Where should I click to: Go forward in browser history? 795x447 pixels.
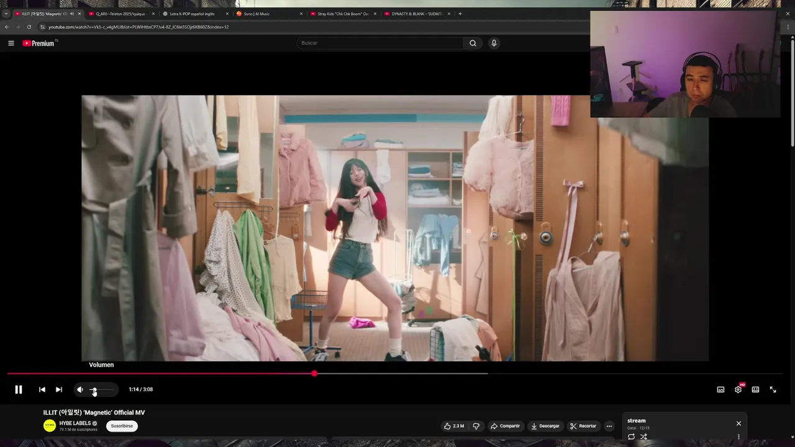(17, 27)
